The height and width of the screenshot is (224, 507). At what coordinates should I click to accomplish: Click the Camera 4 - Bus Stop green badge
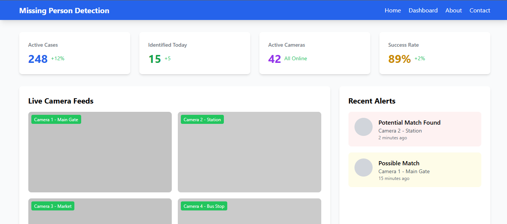(204, 206)
